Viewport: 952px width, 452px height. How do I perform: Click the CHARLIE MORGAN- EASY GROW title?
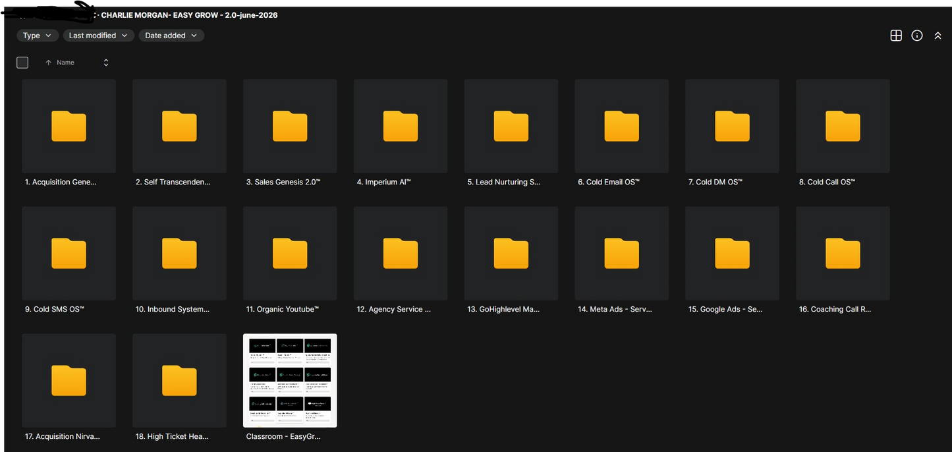click(189, 15)
